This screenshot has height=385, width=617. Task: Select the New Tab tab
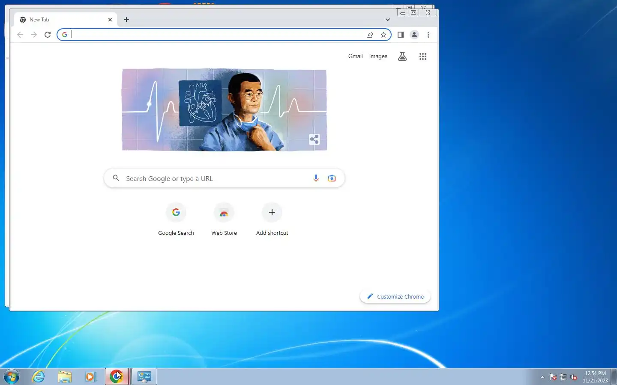point(66,20)
